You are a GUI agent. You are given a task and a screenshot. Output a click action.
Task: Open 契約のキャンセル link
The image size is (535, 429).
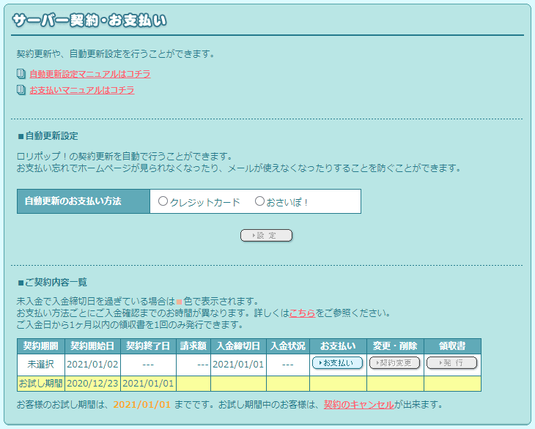tap(359, 405)
